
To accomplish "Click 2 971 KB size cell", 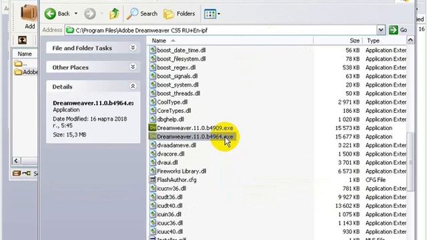I will pyautogui.click(x=349, y=102).
